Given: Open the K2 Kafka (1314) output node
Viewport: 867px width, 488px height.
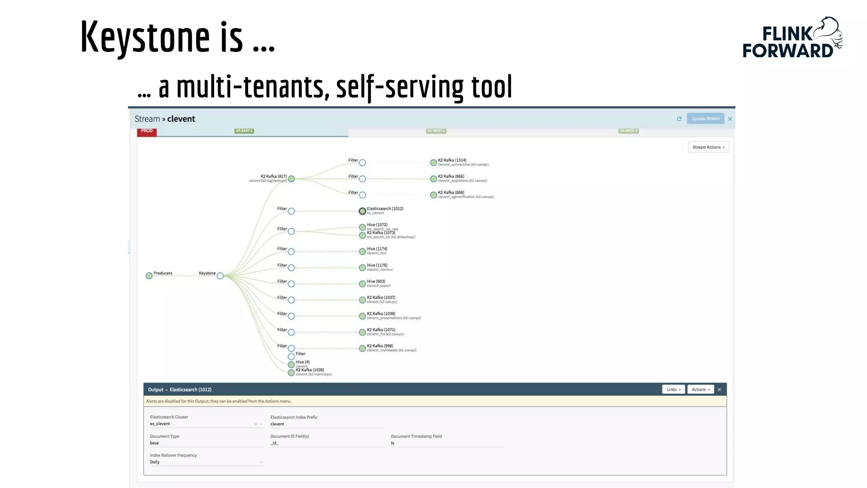Looking at the screenshot, I should click(433, 163).
